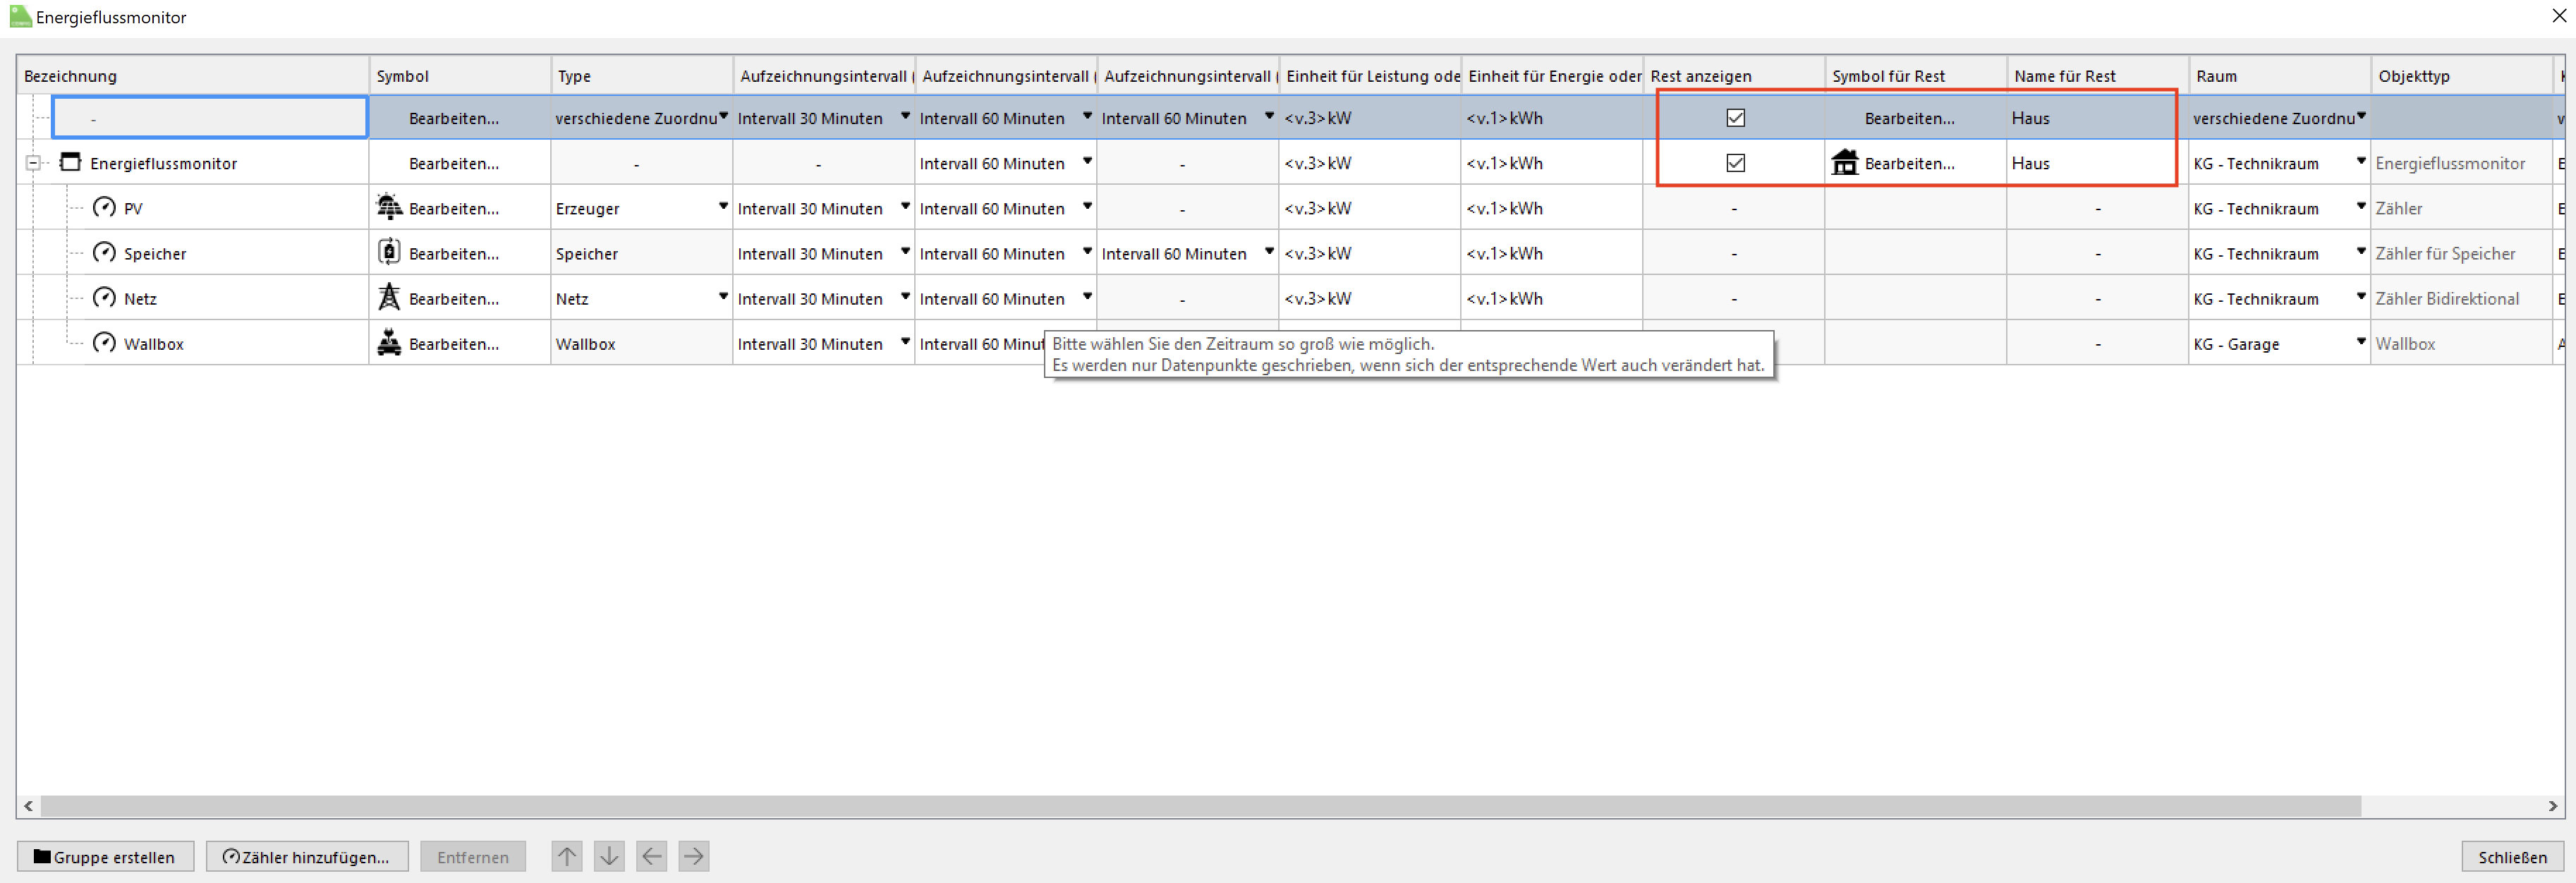This screenshot has width=2576, height=883.
Task: Click the PV solar panel symbol icon
Action: point(389,207)
